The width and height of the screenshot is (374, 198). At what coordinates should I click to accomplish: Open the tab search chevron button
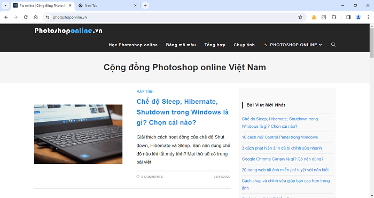[5, 5]
